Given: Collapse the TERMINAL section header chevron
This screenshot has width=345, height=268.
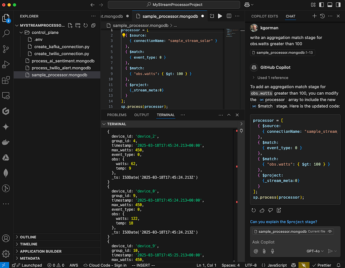Looking at the screenshot, I should (104, 124).
